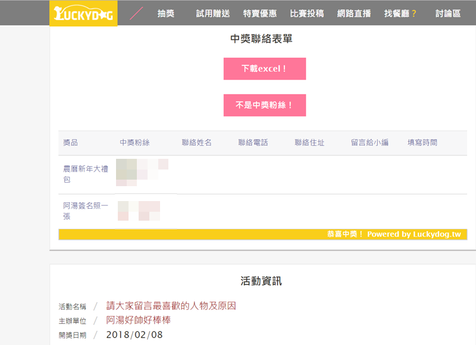Go to 試用贈送 in navigation

pos(213,13)
